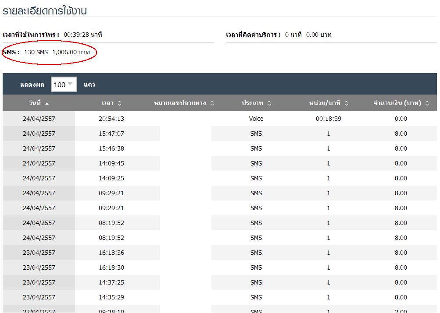Click 8.00 amount in the 14:37:25 row
The height and width of the screenshot is (313, 440).
pyautogui.click(x=401, y=282)
